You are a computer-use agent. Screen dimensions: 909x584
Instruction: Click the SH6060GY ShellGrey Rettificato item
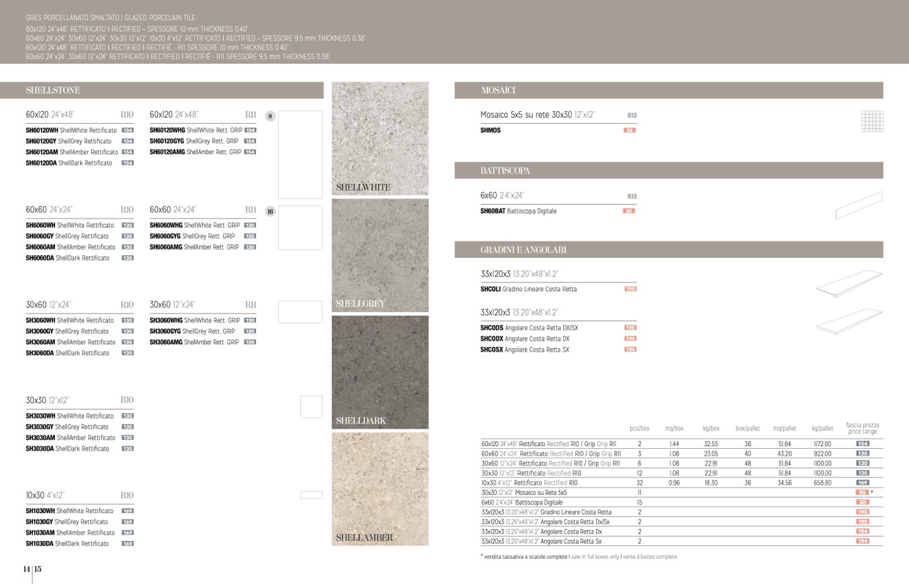click(x=67, y=236)
